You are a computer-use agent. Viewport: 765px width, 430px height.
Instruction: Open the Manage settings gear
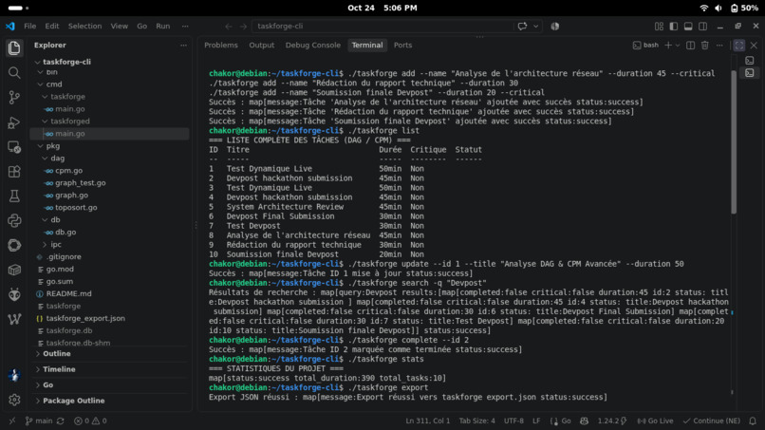tap(14, 400)
